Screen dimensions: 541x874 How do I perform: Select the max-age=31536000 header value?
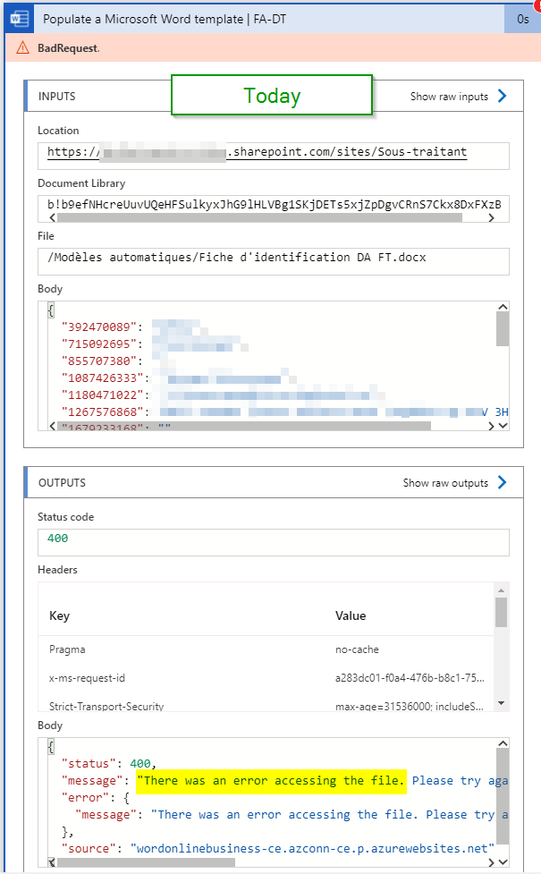point(409,706)
